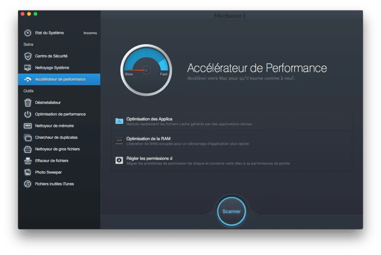
Task: Click the Optimisation de la RAM chip icon
Action: (119, 140)
